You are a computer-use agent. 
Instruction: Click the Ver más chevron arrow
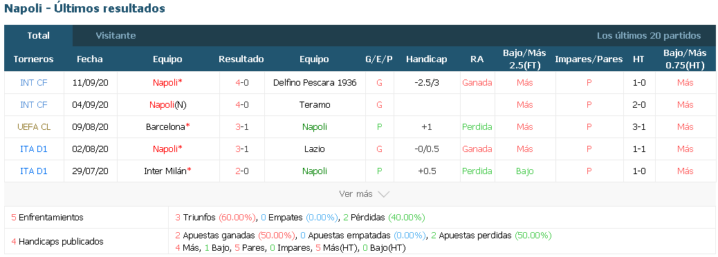coord(383,194)
